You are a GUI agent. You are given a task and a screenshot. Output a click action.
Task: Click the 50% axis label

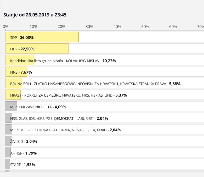[145, 27]
